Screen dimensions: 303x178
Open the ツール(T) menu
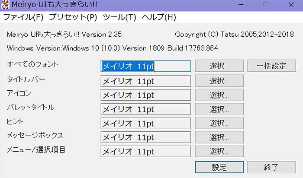click(119, 17)
